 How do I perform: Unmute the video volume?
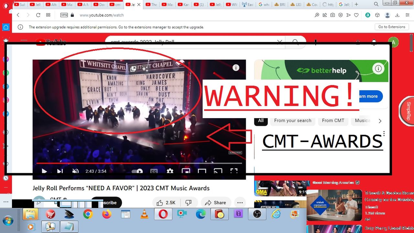click(75, 171)
